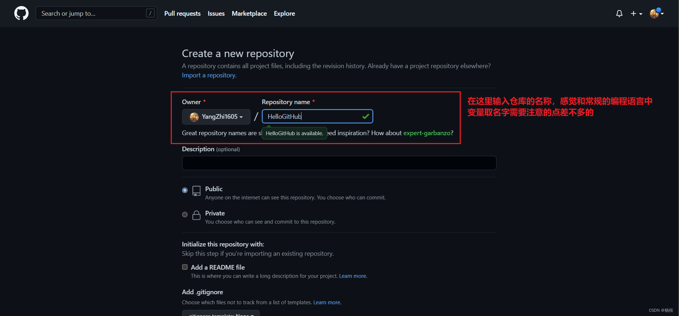679x316 pixels.
Task: Open Pull requests in the header
Action: [x=183, y=14]
